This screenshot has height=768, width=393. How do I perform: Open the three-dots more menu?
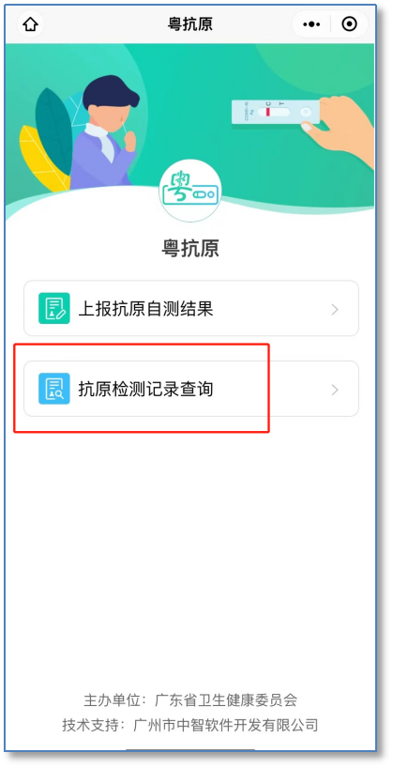(x=311, y=24)
